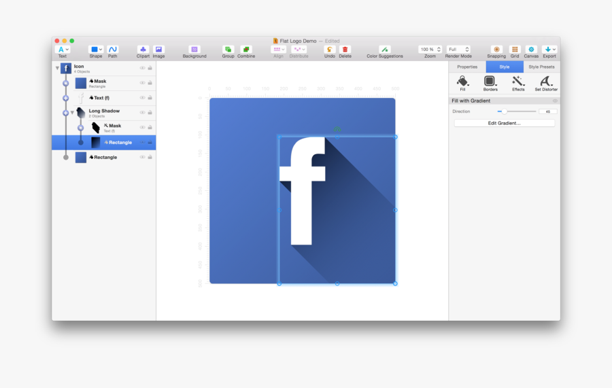Select the top Mask Rectangle layer row
Screen dimensions: 612x388
(x=104, y=83)
